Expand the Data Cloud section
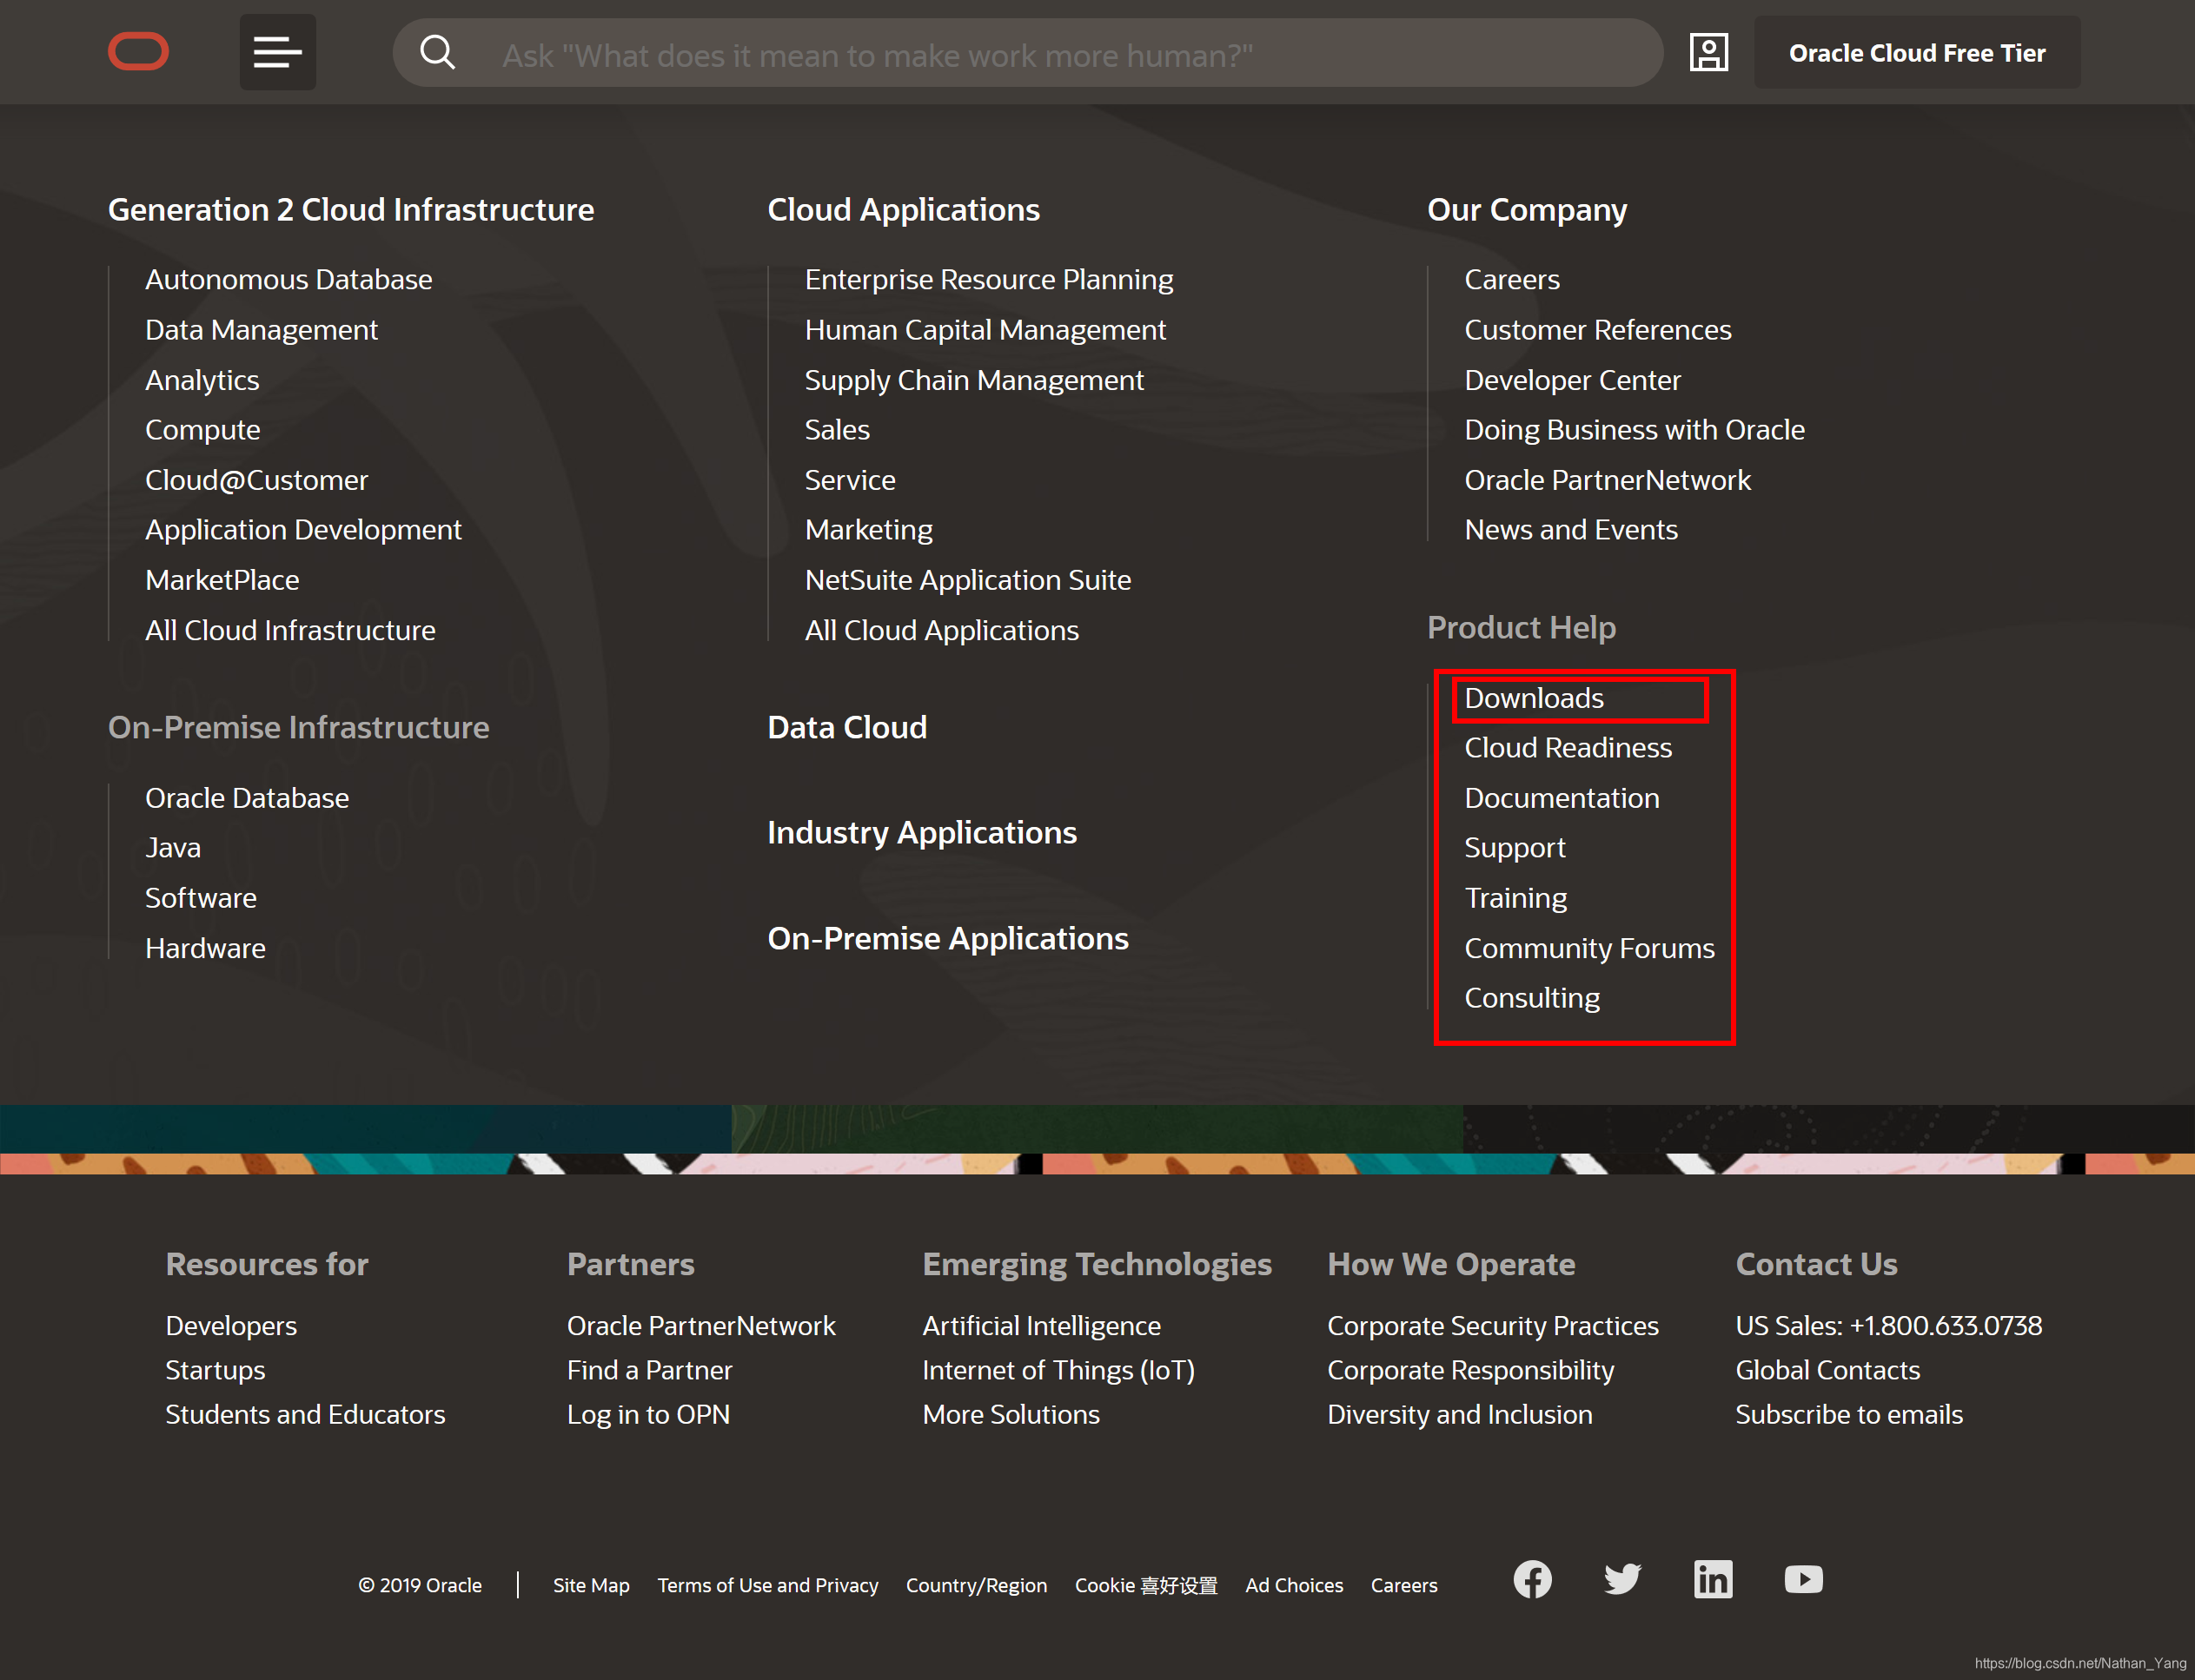Viewport: 2195px width, 1680px height. click(846, 727)
